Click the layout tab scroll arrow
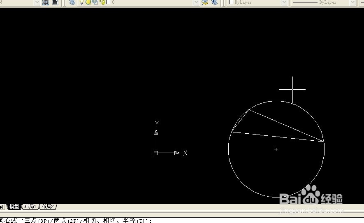This screenshot has width=364, height=223. (x=2, y=207)
